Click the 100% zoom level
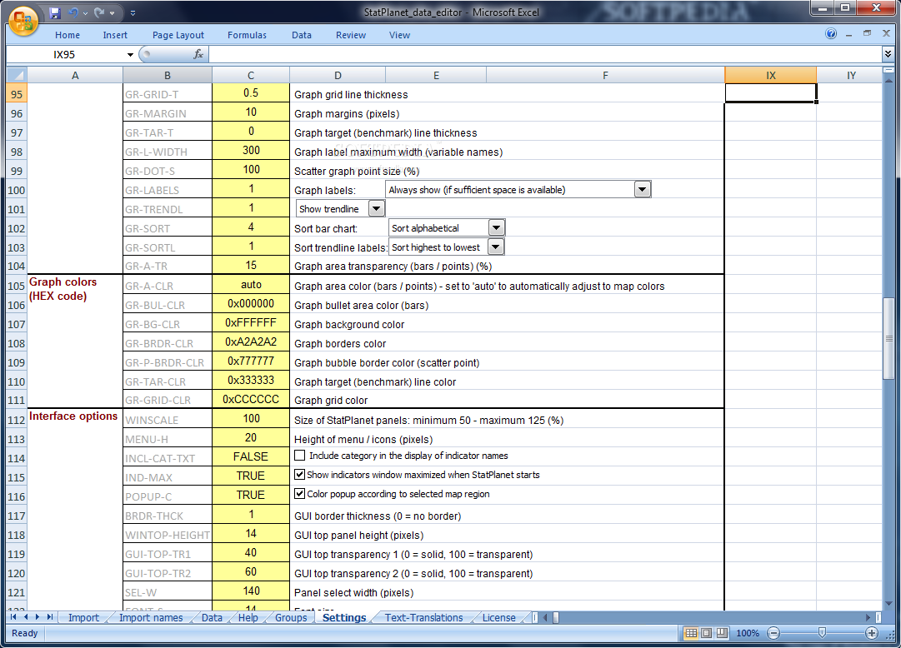Image resolution: width=901 pixels, height=648 pixels. coord(748,633)
